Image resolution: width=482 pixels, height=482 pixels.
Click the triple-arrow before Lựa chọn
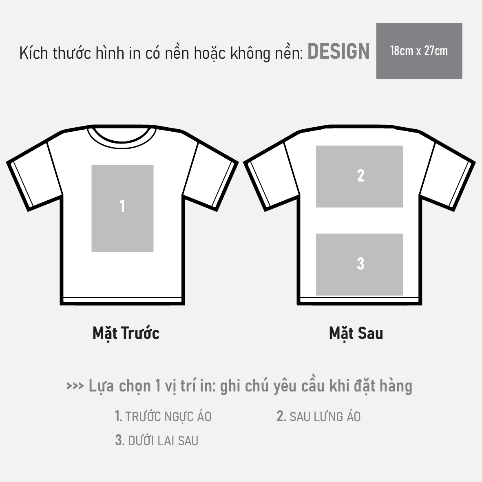[75, 386]
